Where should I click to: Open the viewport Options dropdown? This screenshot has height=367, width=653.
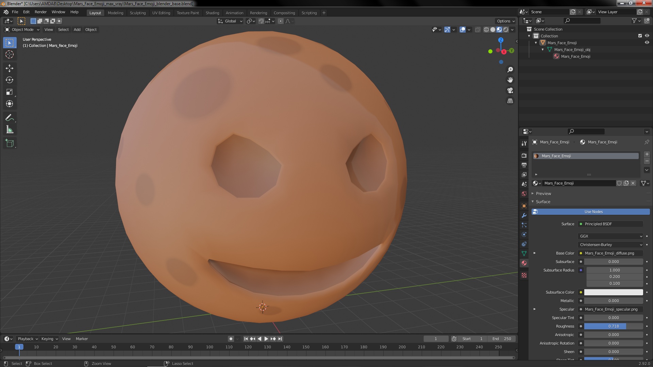tap(505, 21)
